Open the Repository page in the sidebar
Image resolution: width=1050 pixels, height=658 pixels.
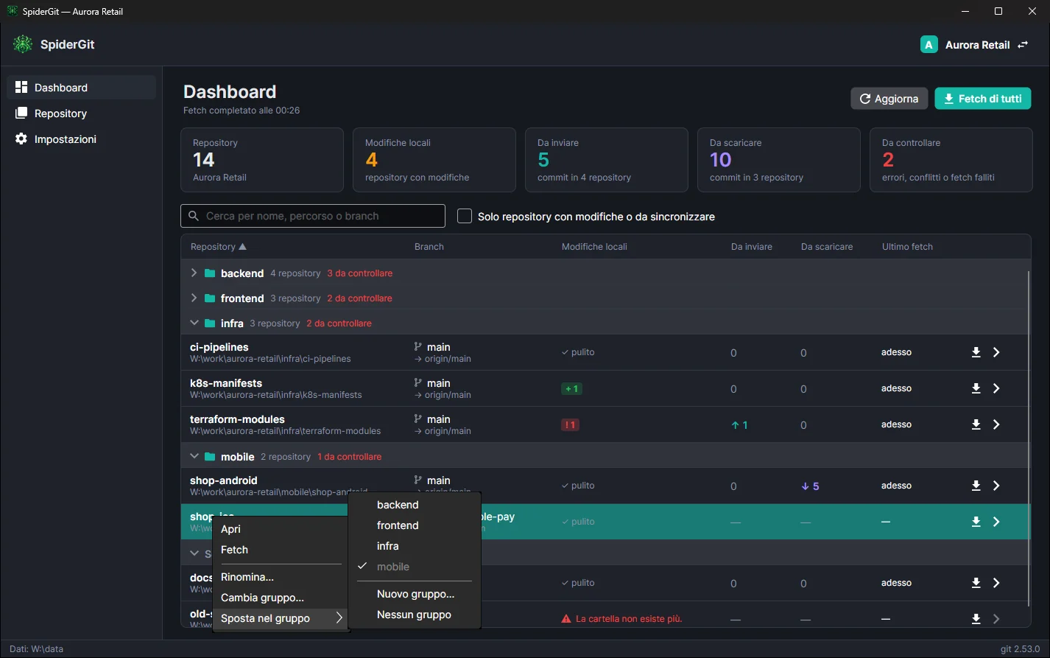82,113
